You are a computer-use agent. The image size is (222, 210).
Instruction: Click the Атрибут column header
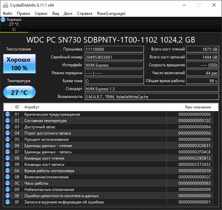click(x=94, y=107)
